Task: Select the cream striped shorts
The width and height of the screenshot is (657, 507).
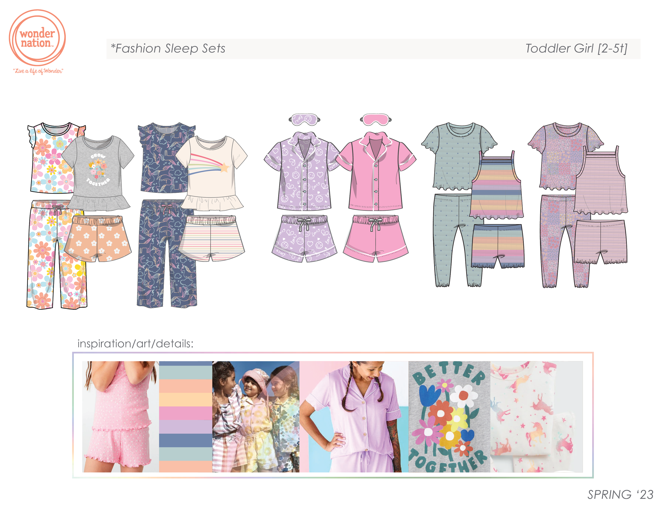Action: 212,239
